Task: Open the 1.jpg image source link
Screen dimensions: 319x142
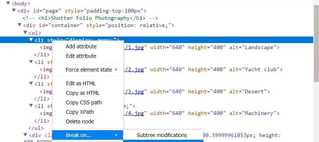Action: point(135,47)
